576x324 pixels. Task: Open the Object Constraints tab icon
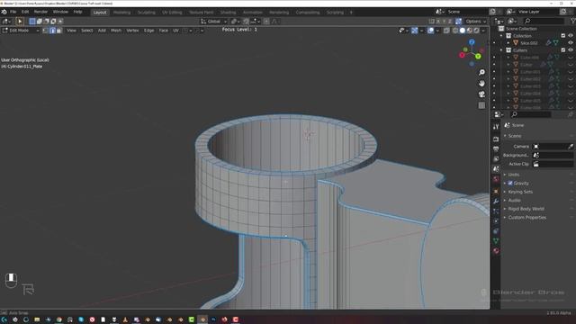(x=496, y=231)
